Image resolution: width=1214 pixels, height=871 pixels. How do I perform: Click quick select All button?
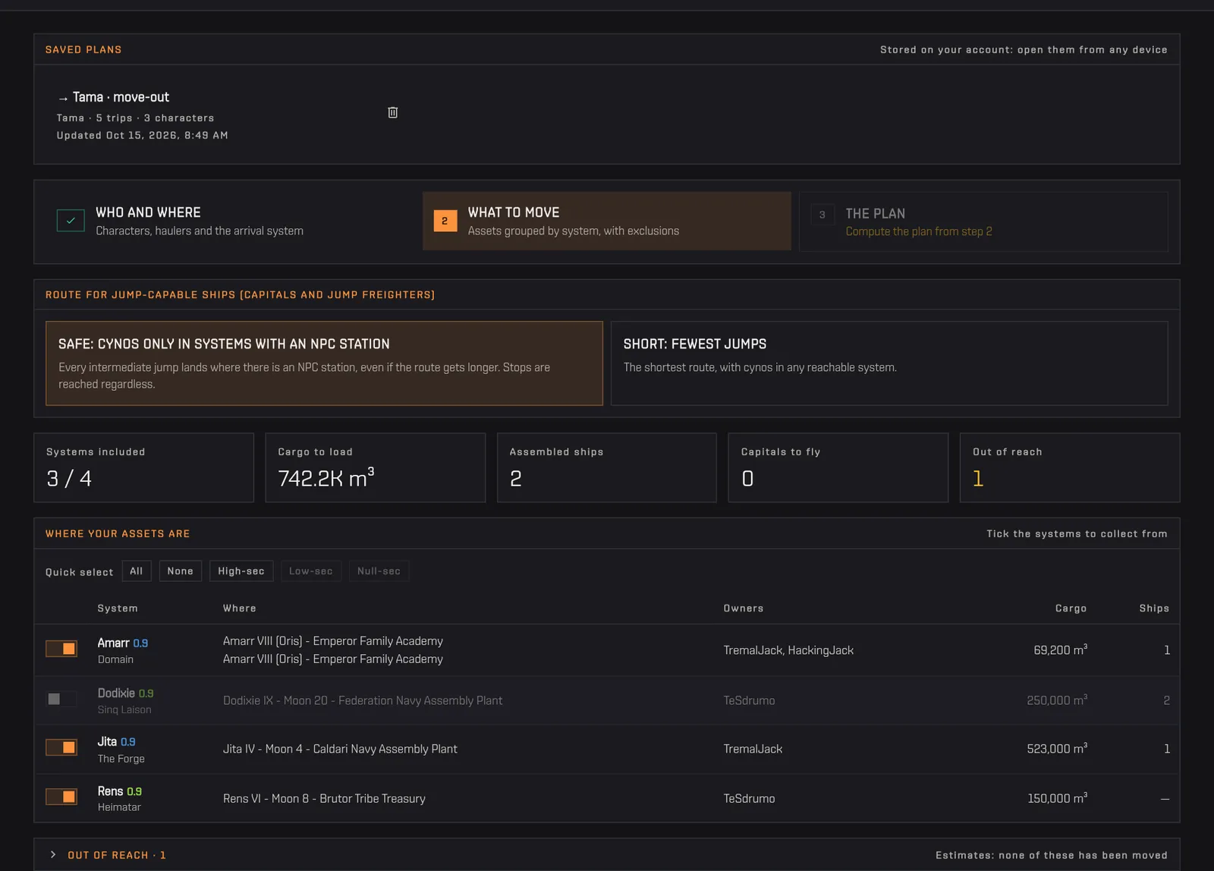pyautogui.click(x=137, y=571)
